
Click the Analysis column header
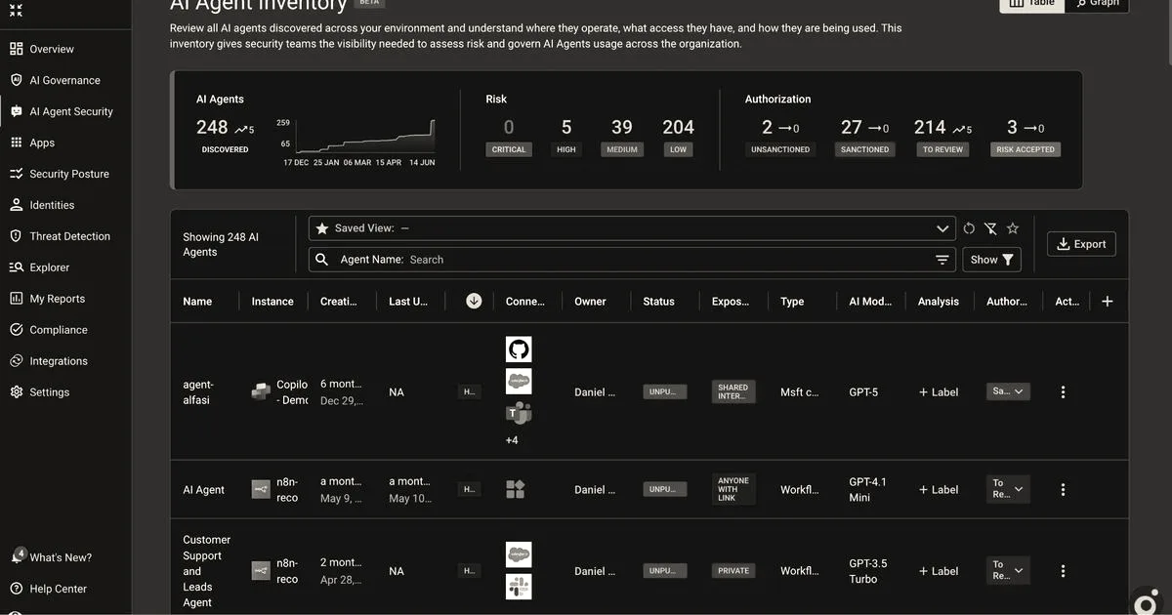tap(939, 302)
